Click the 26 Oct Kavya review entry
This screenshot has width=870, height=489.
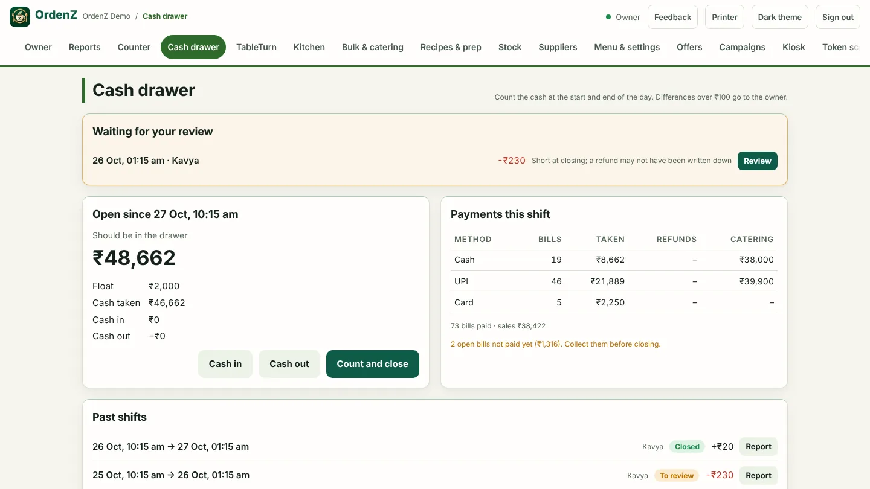click(x=146, y=161)
